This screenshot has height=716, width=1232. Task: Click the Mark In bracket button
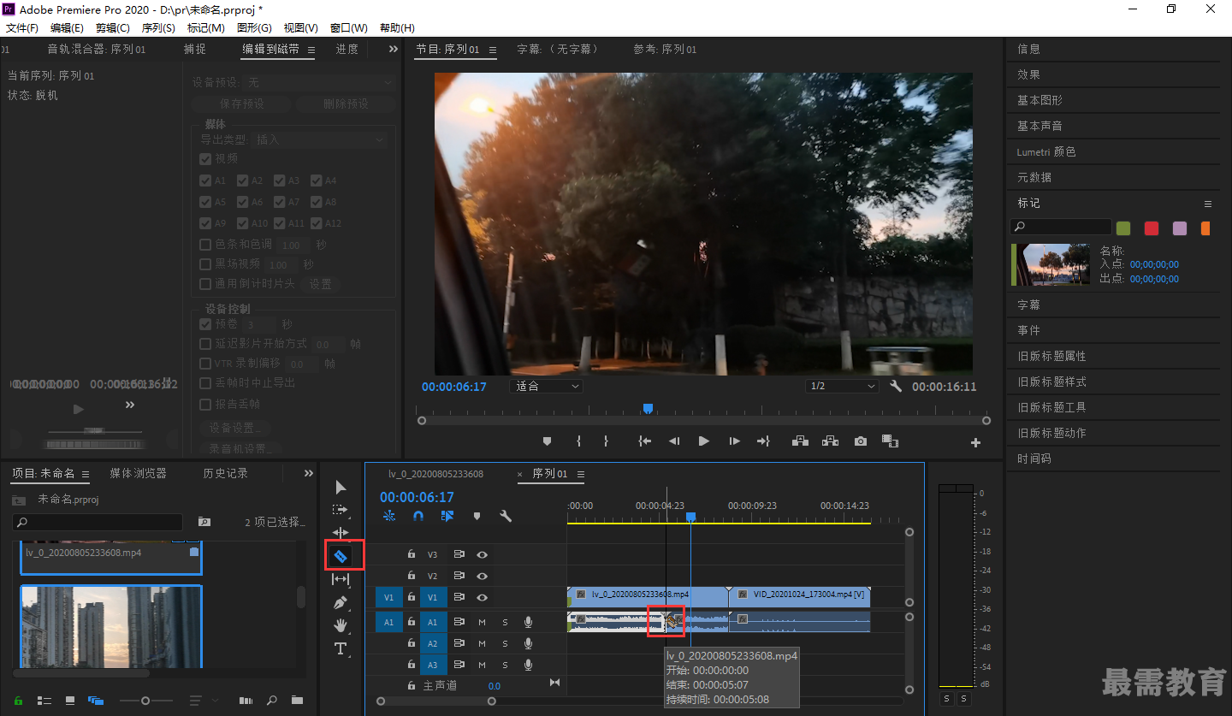pos(578,441)
